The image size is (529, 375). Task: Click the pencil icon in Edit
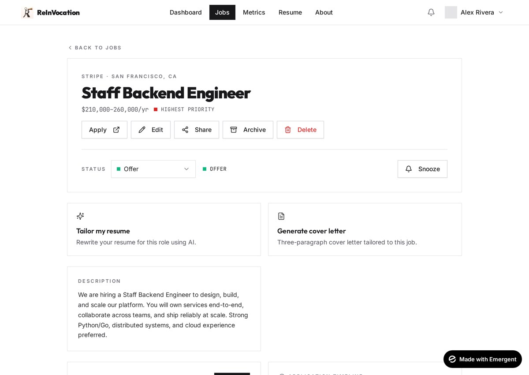(x=142, y=130)
